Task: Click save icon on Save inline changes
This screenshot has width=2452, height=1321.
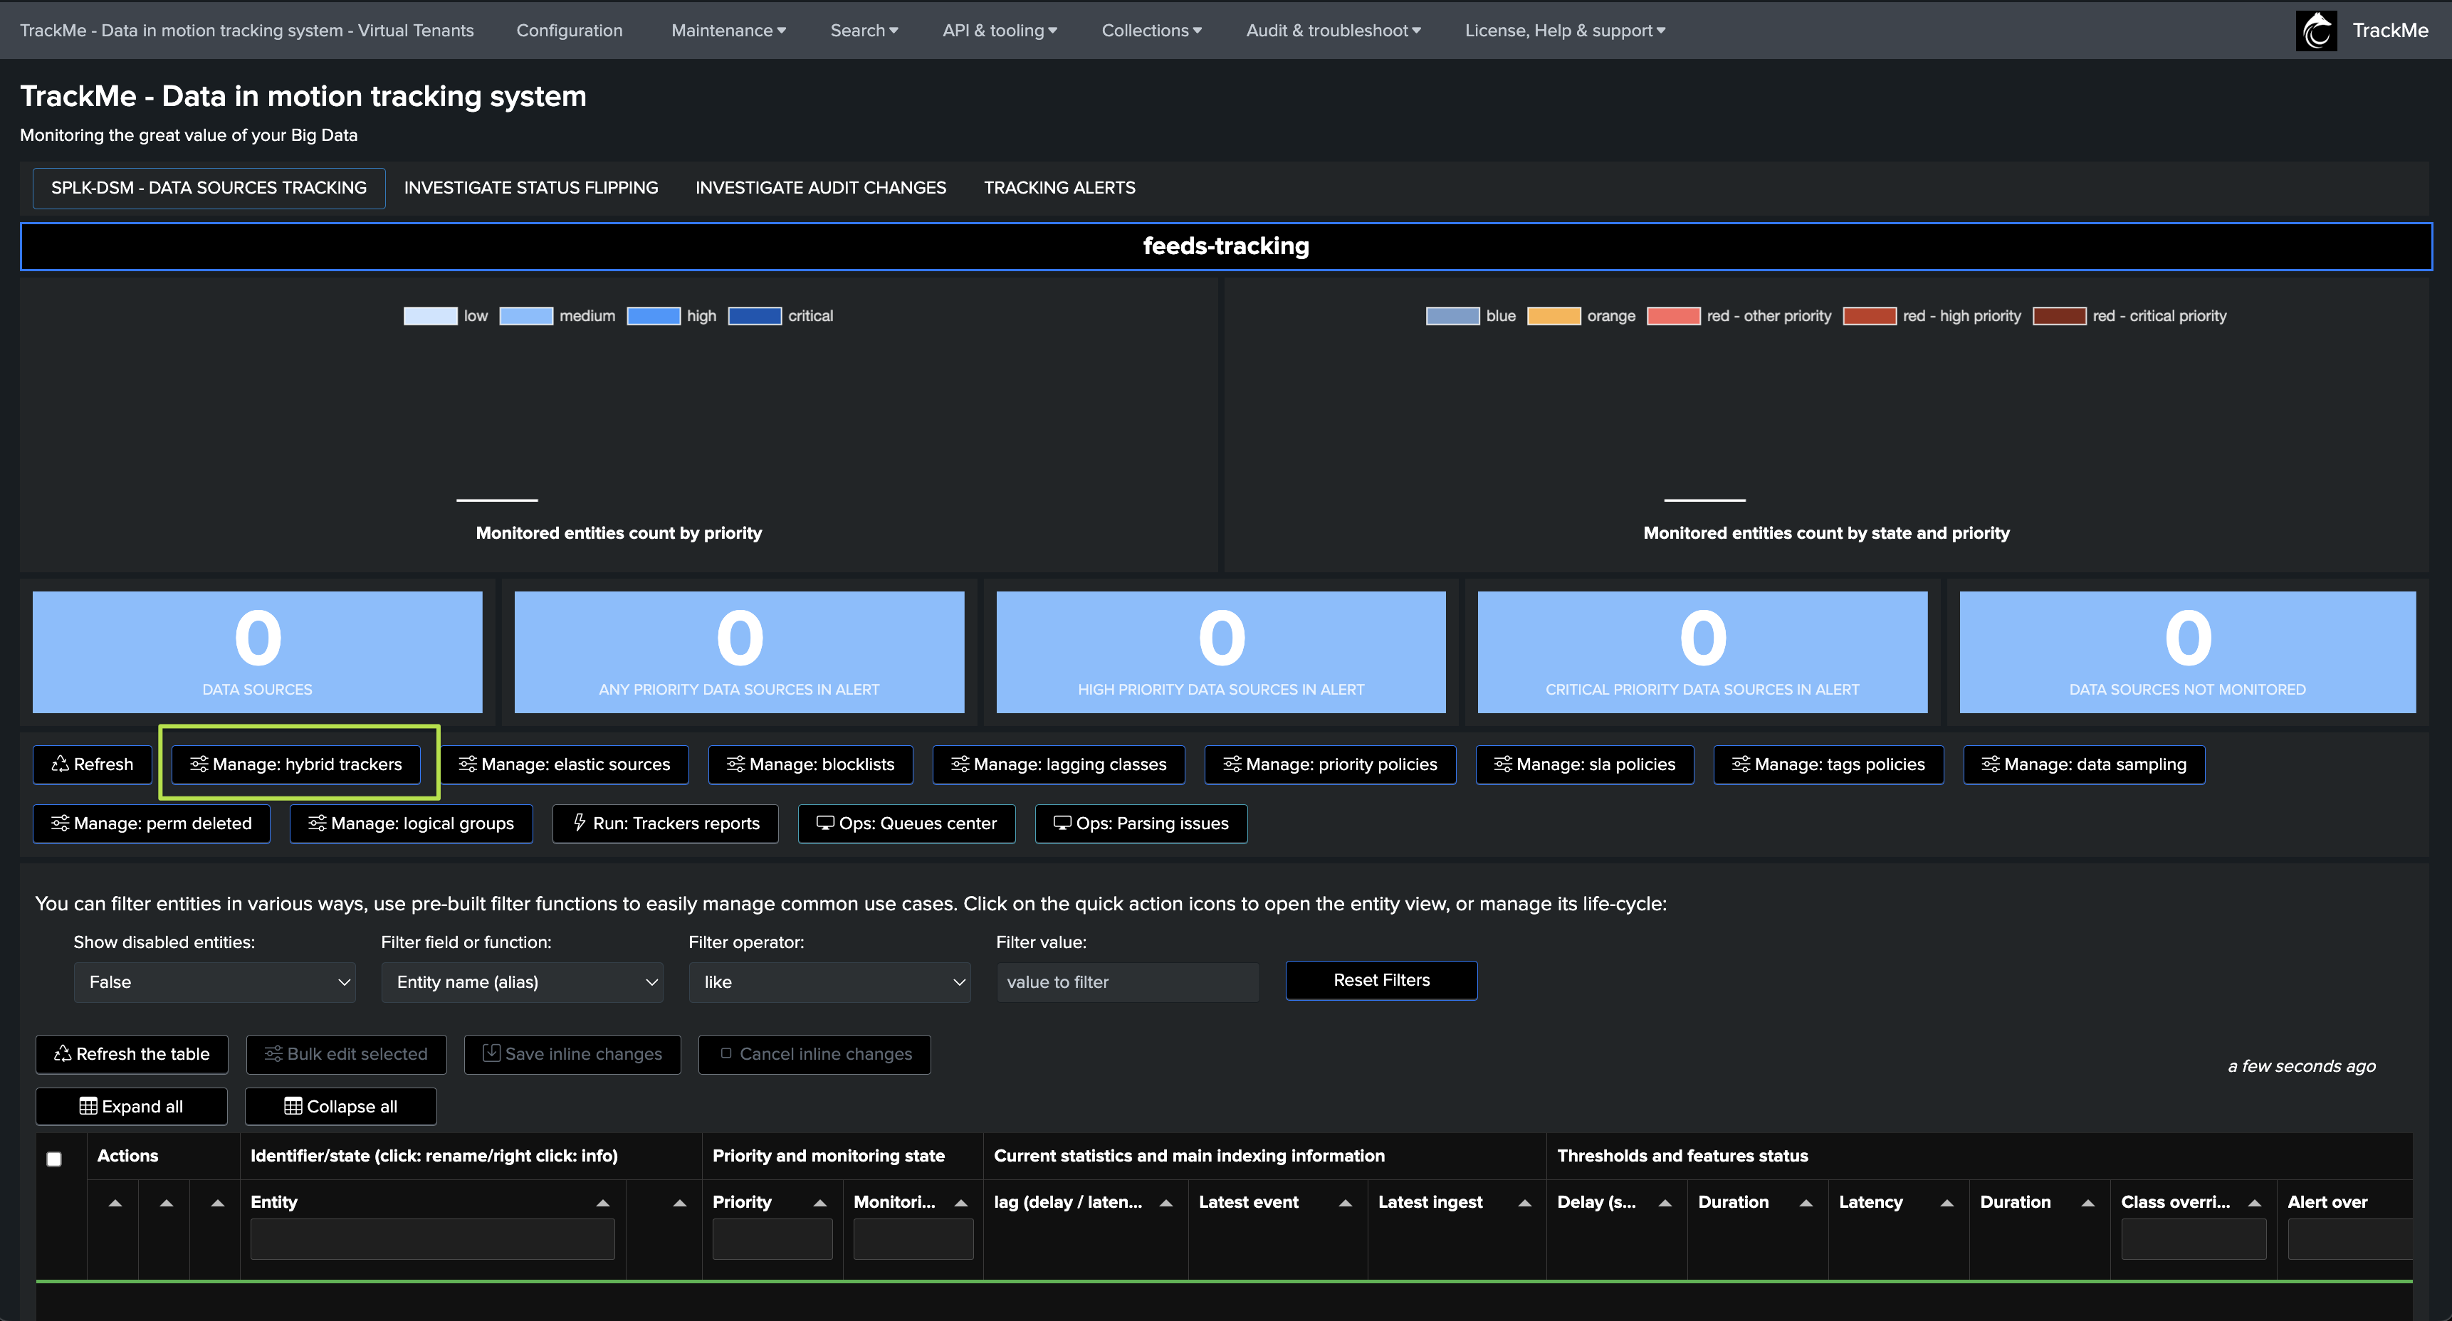Action: pyautogui.click(x=491, y=1053)
